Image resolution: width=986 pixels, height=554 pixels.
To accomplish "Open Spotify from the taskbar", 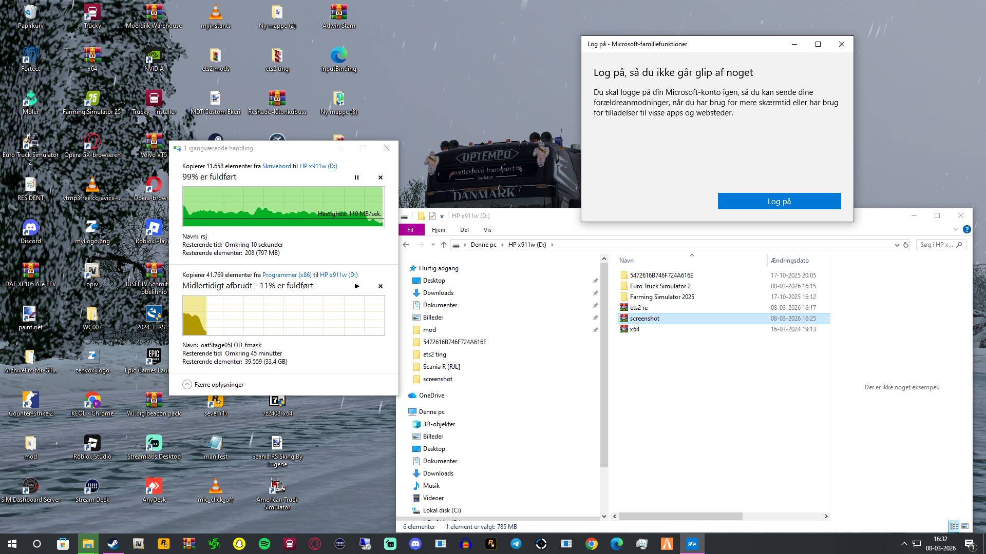I will (264, 544).
